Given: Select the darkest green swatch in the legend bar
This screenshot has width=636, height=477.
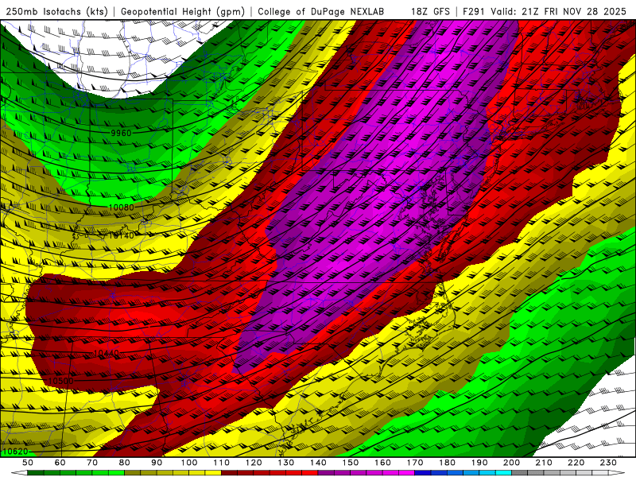Looking at the screenshot, I should (x=36, y=473).
